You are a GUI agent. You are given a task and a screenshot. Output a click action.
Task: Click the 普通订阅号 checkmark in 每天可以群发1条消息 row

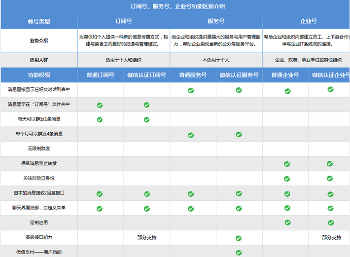coord(100,120)
